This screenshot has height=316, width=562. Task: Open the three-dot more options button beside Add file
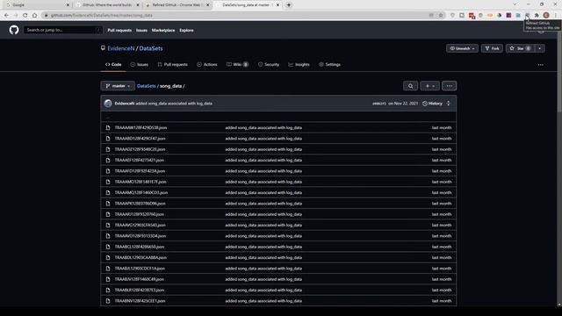coord(449,86)
